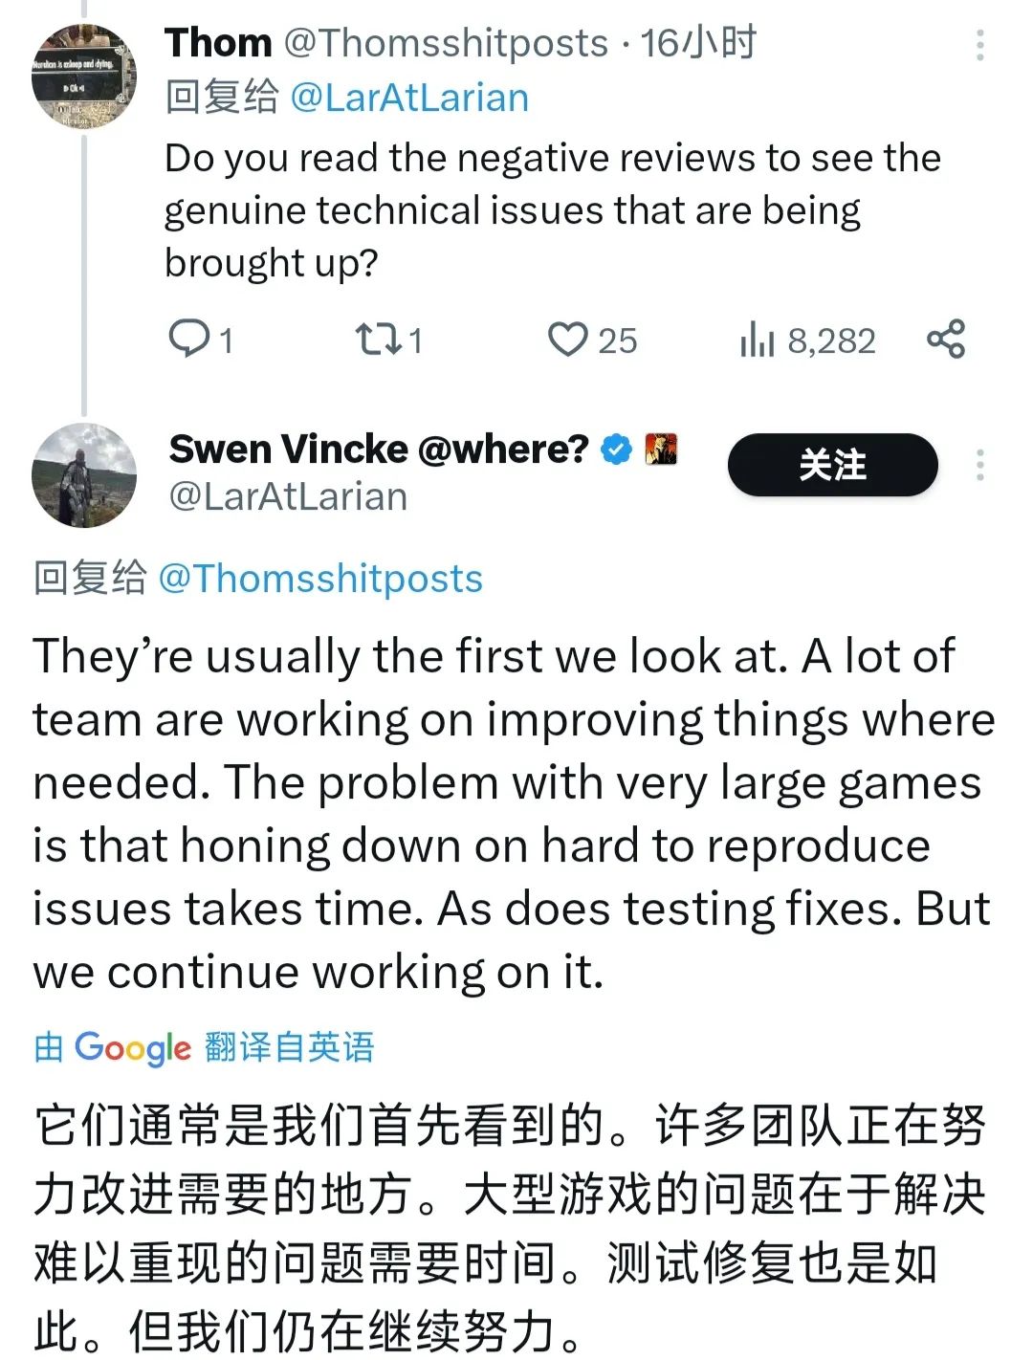Click @LarAtLarian handle under Swen's name
The height and width of the screenshot is (1360, 1033).
288,496
